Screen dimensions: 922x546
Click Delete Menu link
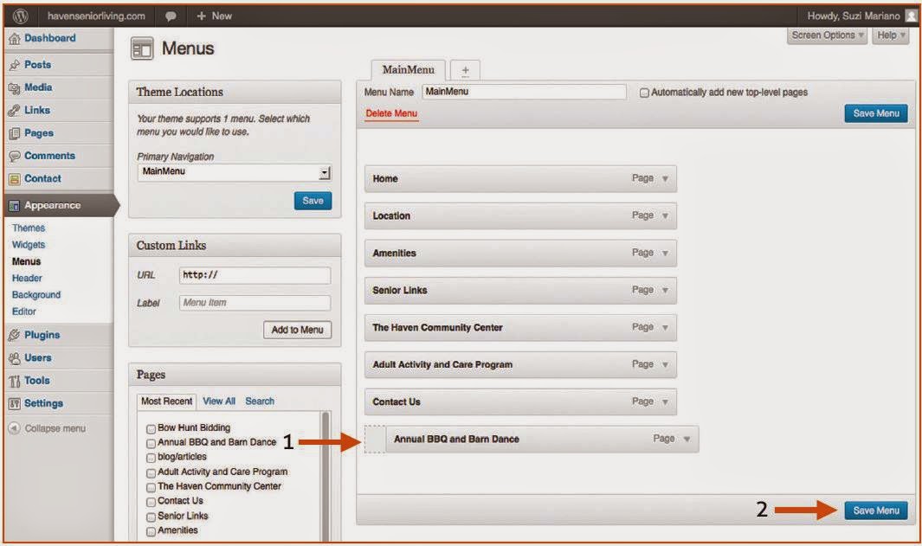pyautogui.click(x=391, y=113)
